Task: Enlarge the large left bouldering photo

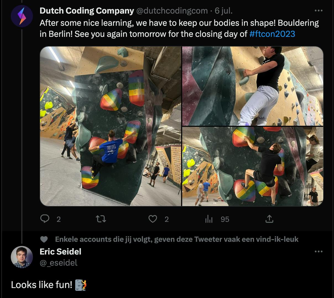Action: [111, 126]
